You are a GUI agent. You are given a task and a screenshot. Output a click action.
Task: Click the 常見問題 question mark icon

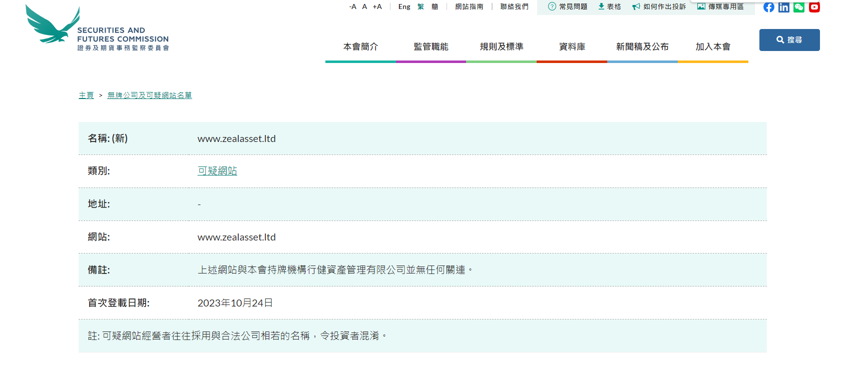point(552,6)
